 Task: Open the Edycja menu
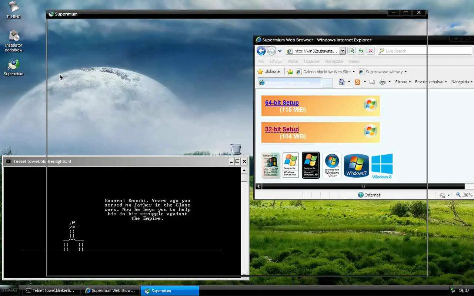click(x=276, y=61)
